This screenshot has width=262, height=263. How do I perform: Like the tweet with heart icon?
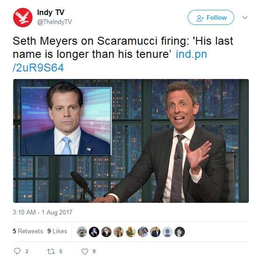[85, 251]
